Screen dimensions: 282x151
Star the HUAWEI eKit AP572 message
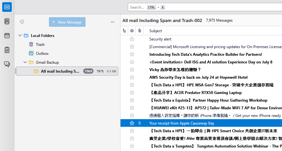(132, 108)
